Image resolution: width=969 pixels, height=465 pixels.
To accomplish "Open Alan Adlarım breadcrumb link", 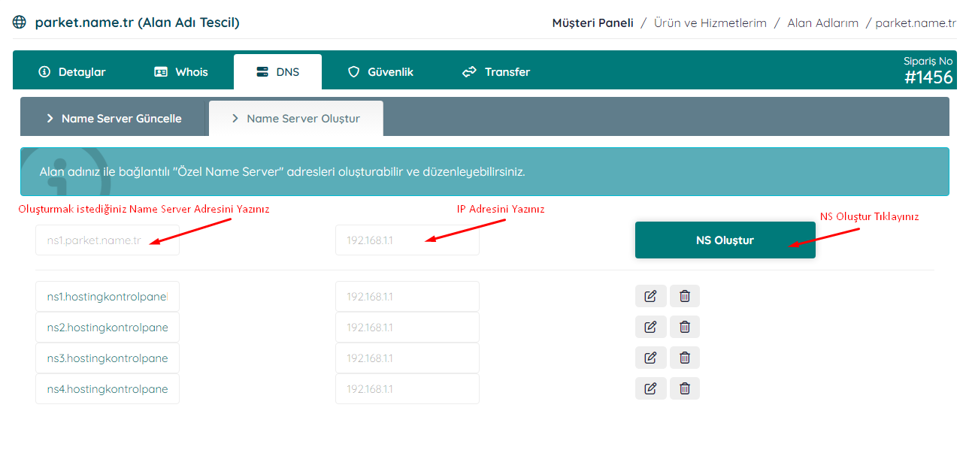I will (x=823, y=23).
